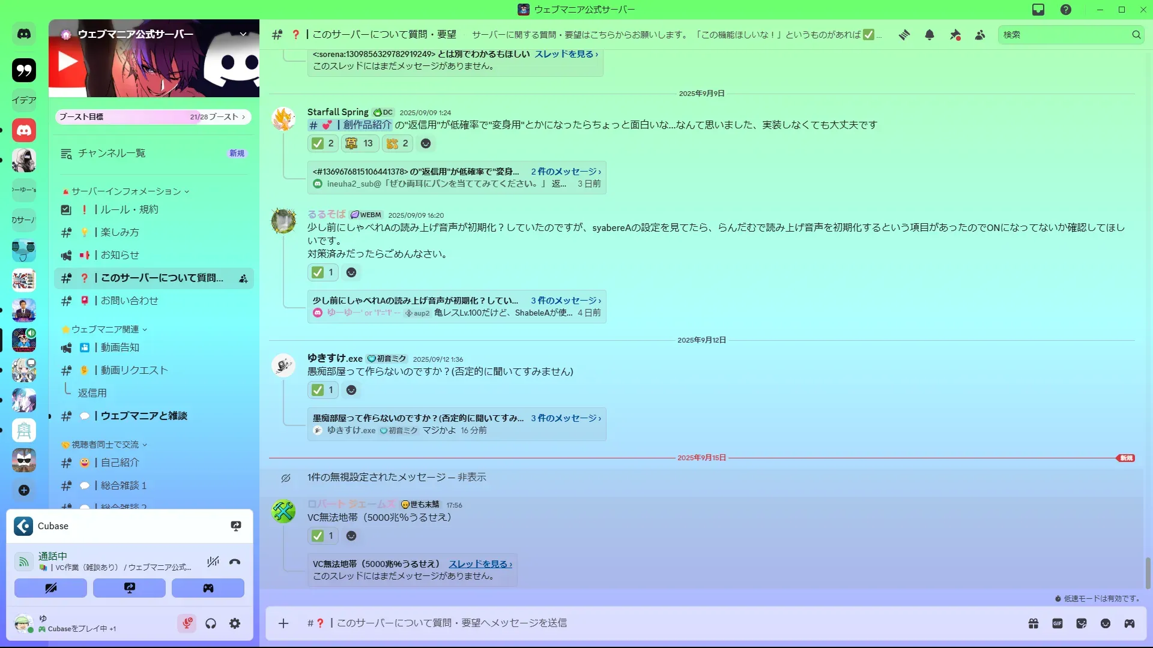Open the gift icon in message bar

(1033, 623)
